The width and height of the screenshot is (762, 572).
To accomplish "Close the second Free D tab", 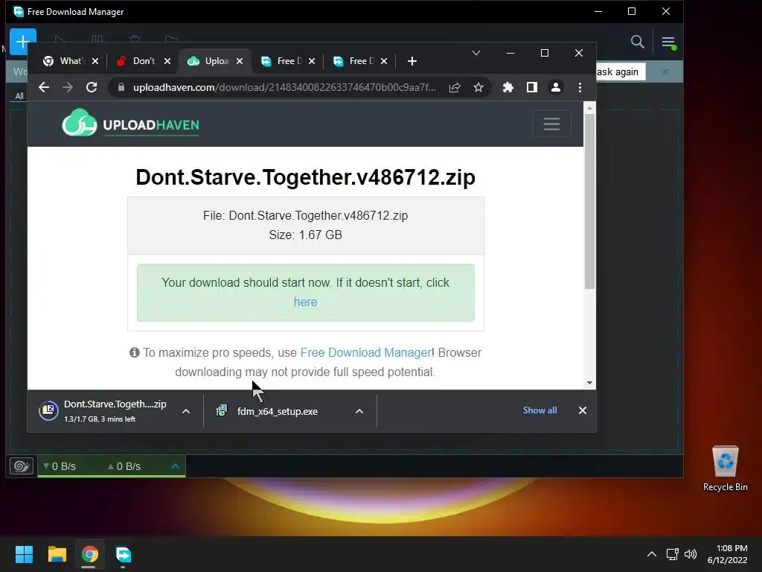I will coord(384,61).
